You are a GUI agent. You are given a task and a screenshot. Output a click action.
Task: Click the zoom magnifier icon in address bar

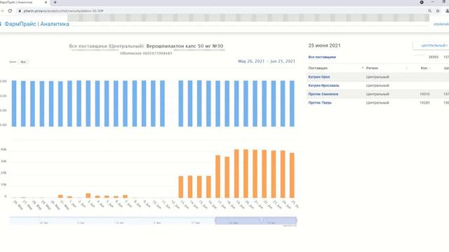coord(430,11)
